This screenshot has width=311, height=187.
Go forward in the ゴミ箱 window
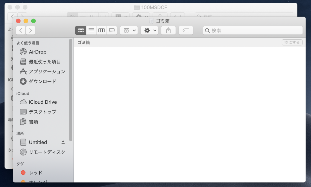coord(31,30)
